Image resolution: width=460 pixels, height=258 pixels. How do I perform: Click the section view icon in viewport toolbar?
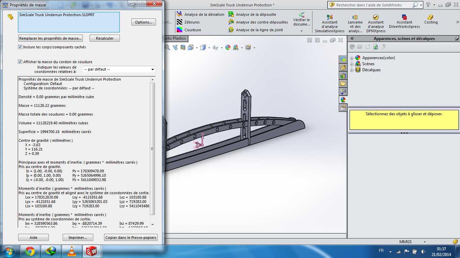pos(183,48)
